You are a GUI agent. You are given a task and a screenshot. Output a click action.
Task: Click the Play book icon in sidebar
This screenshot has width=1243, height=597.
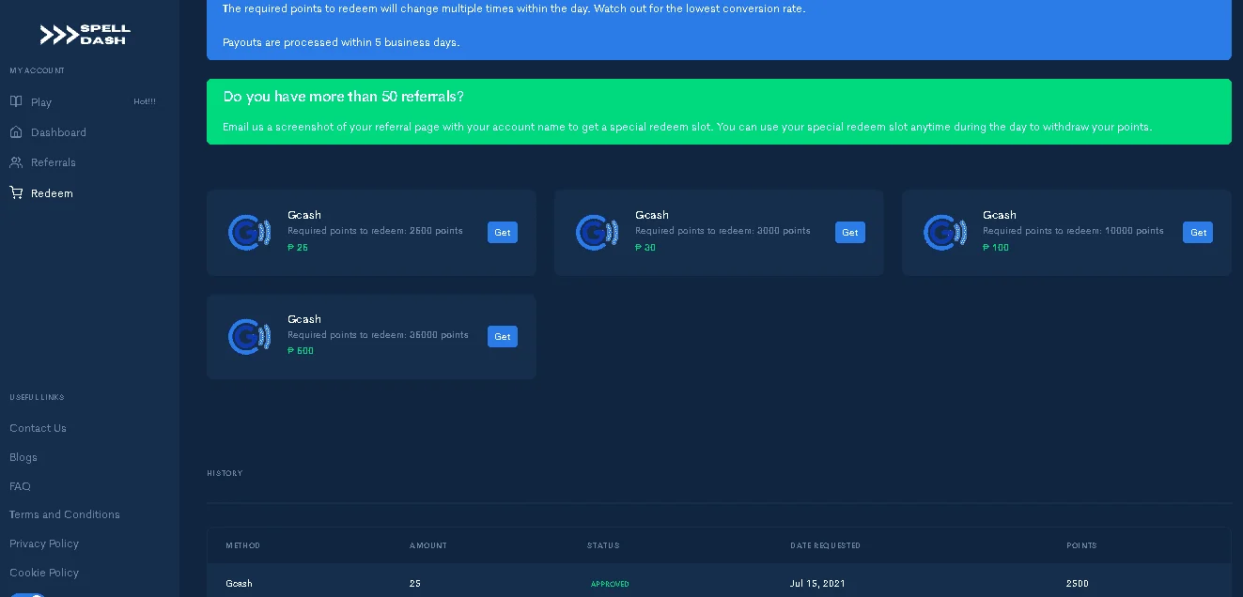[x=16, y=101]
